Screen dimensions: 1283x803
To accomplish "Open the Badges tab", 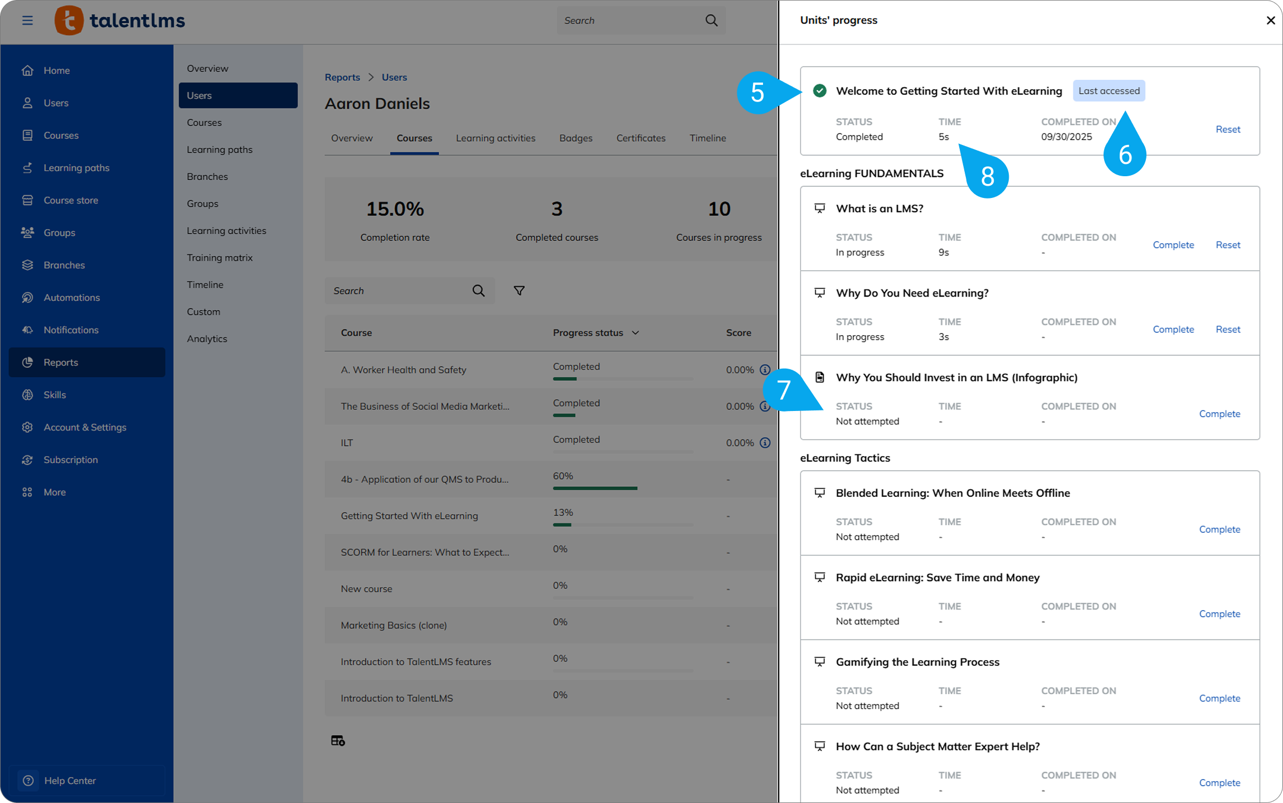I will 576,138.
